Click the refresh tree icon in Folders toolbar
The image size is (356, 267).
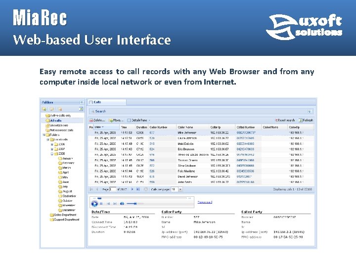(x=81, y=109)
